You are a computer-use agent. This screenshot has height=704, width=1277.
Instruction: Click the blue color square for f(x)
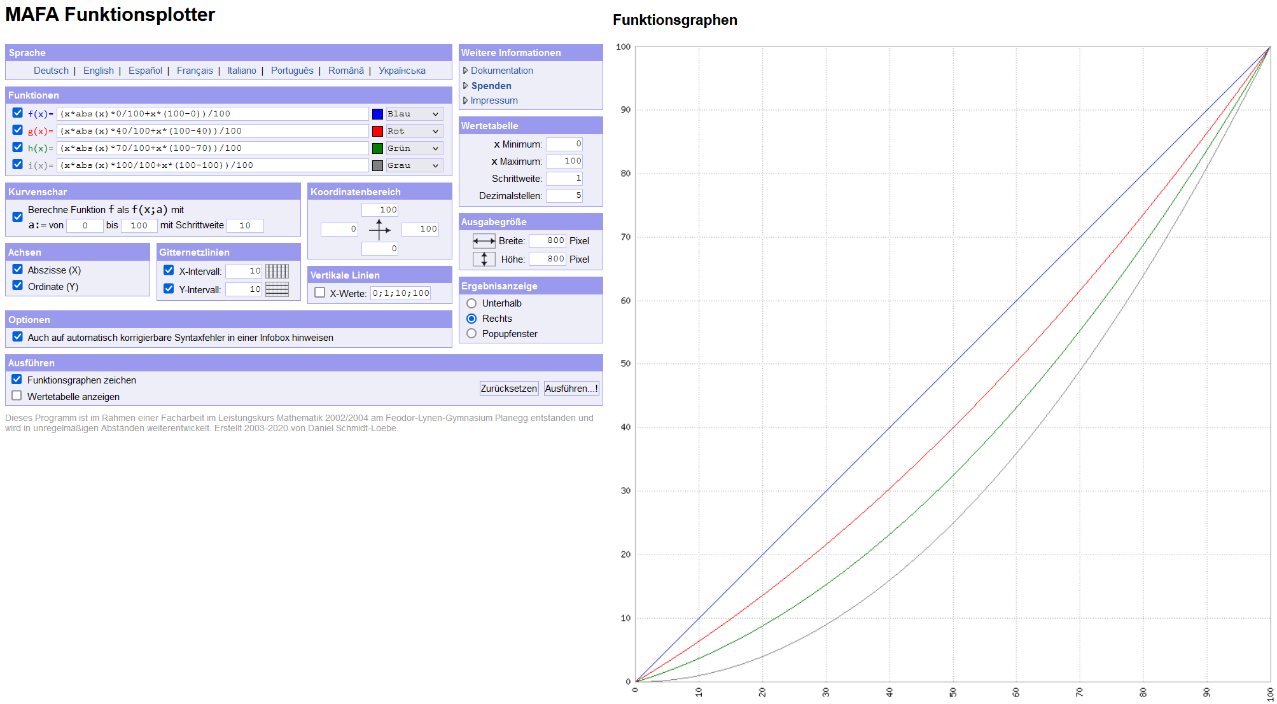click(377, 114)
